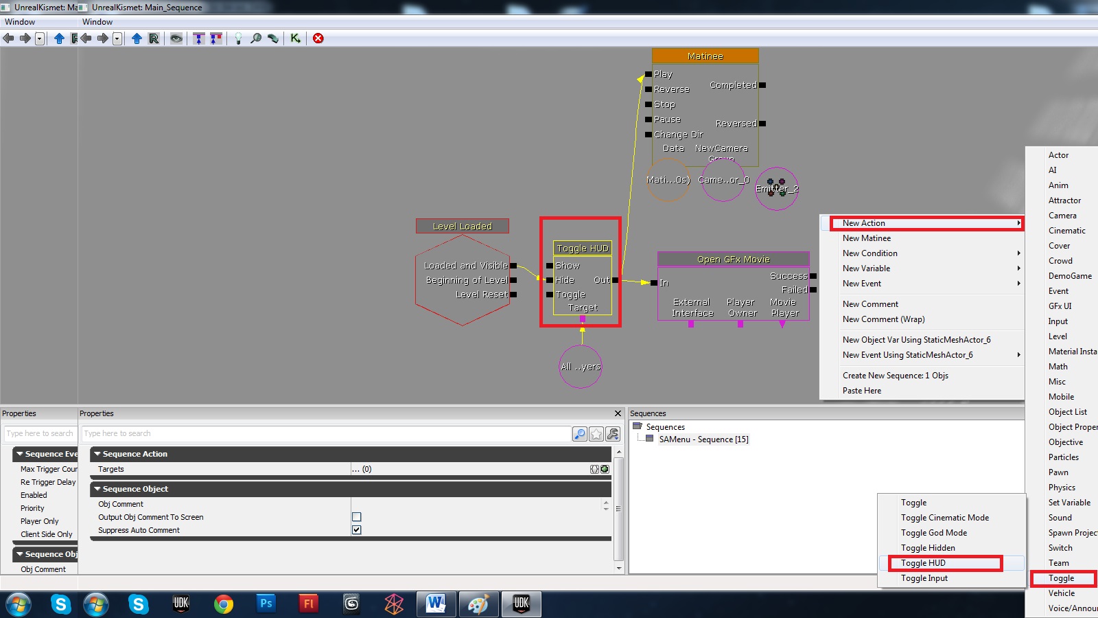
Task: Collapse the Sequence Eve section in left Properties
Action: [20, 454]
